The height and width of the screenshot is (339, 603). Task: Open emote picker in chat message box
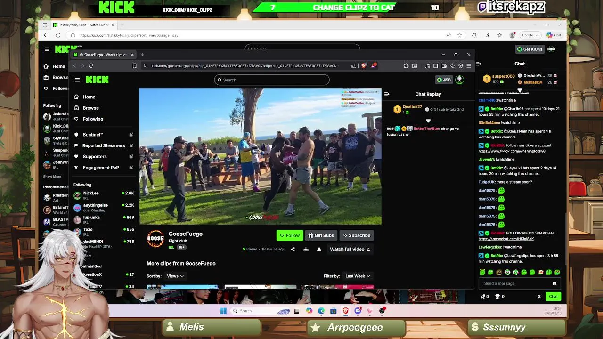click(x=554, y=283)
